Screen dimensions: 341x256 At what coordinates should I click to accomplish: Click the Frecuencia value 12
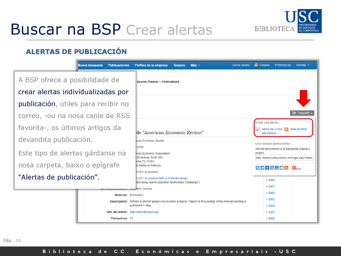click(131, 218)
